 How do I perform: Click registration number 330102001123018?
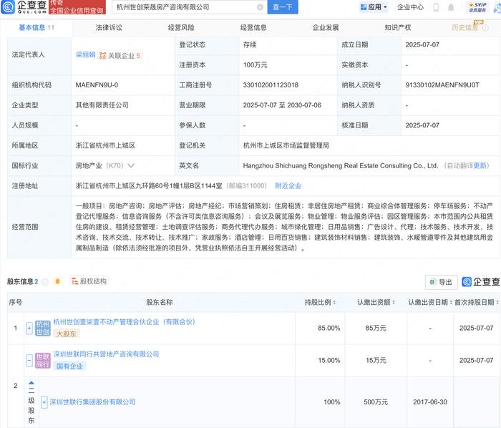tap(271, 85)
